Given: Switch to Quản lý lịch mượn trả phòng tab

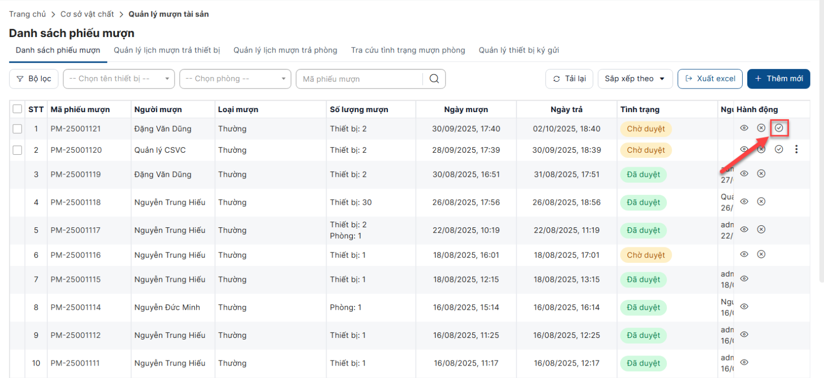Looking at the screenshot, I should 285,50.
